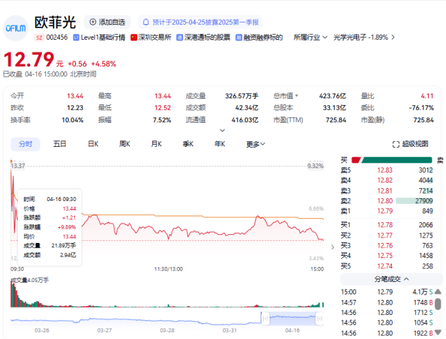Click the 15:00 trade row 4.1万
The height and width of the screenshot is (339, 446).
pos(387,292)
